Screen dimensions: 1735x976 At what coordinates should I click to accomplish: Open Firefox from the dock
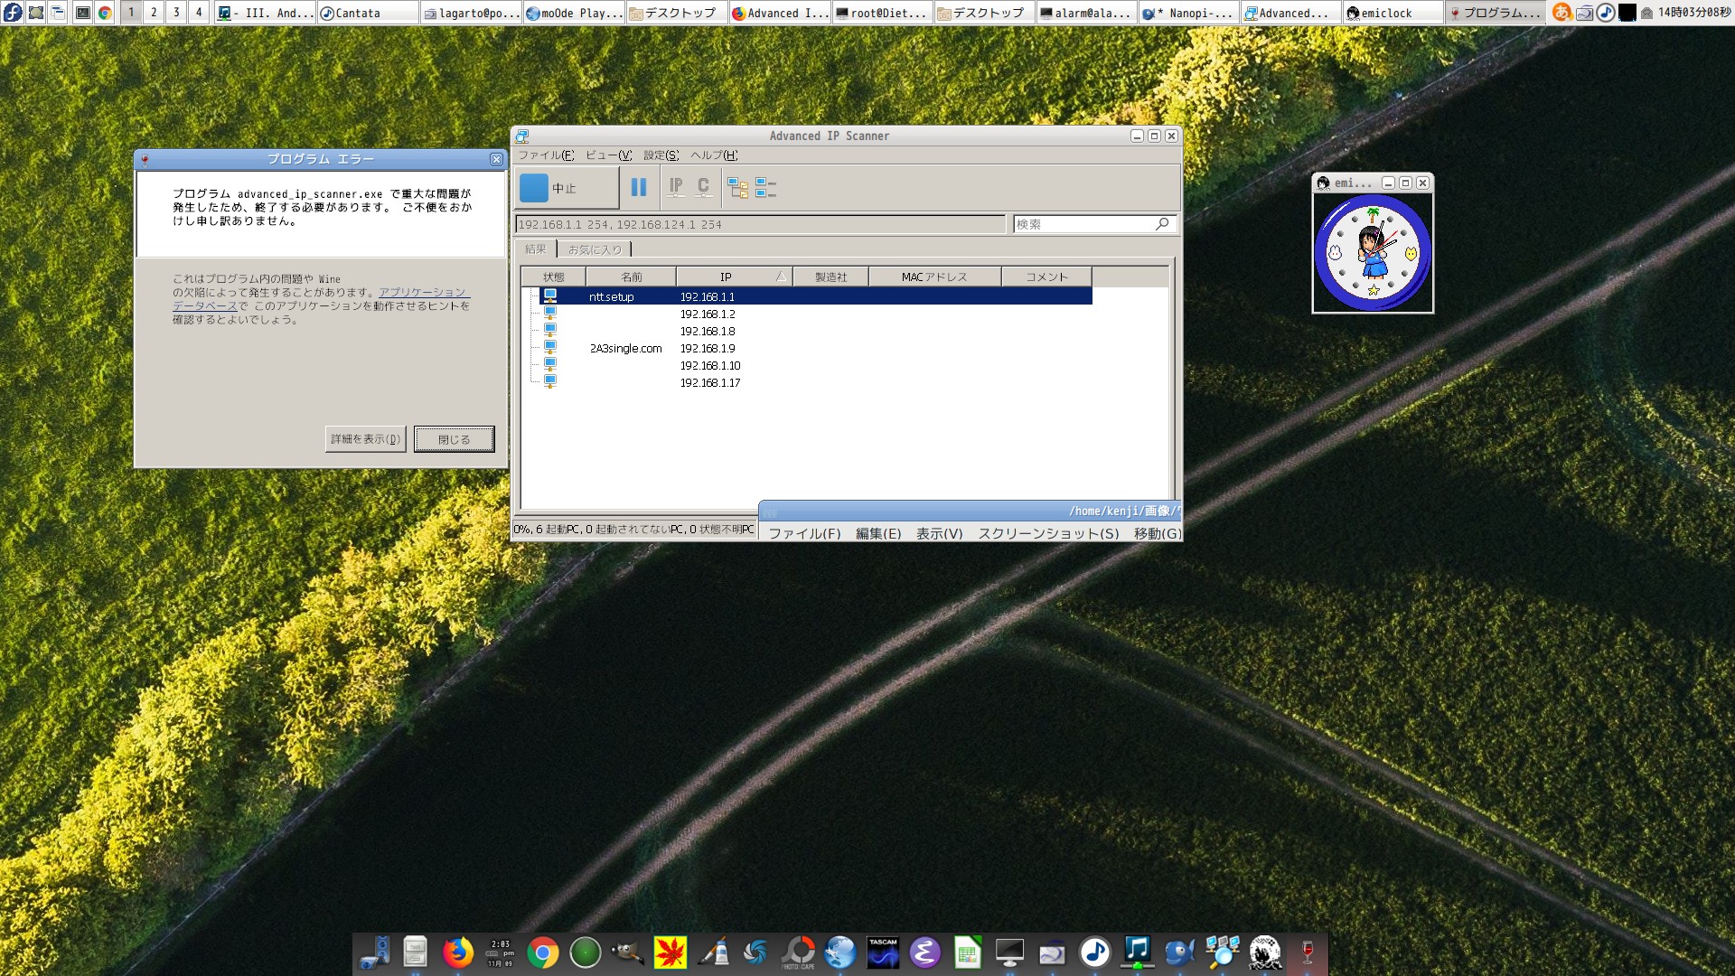[x=457, y=953]
